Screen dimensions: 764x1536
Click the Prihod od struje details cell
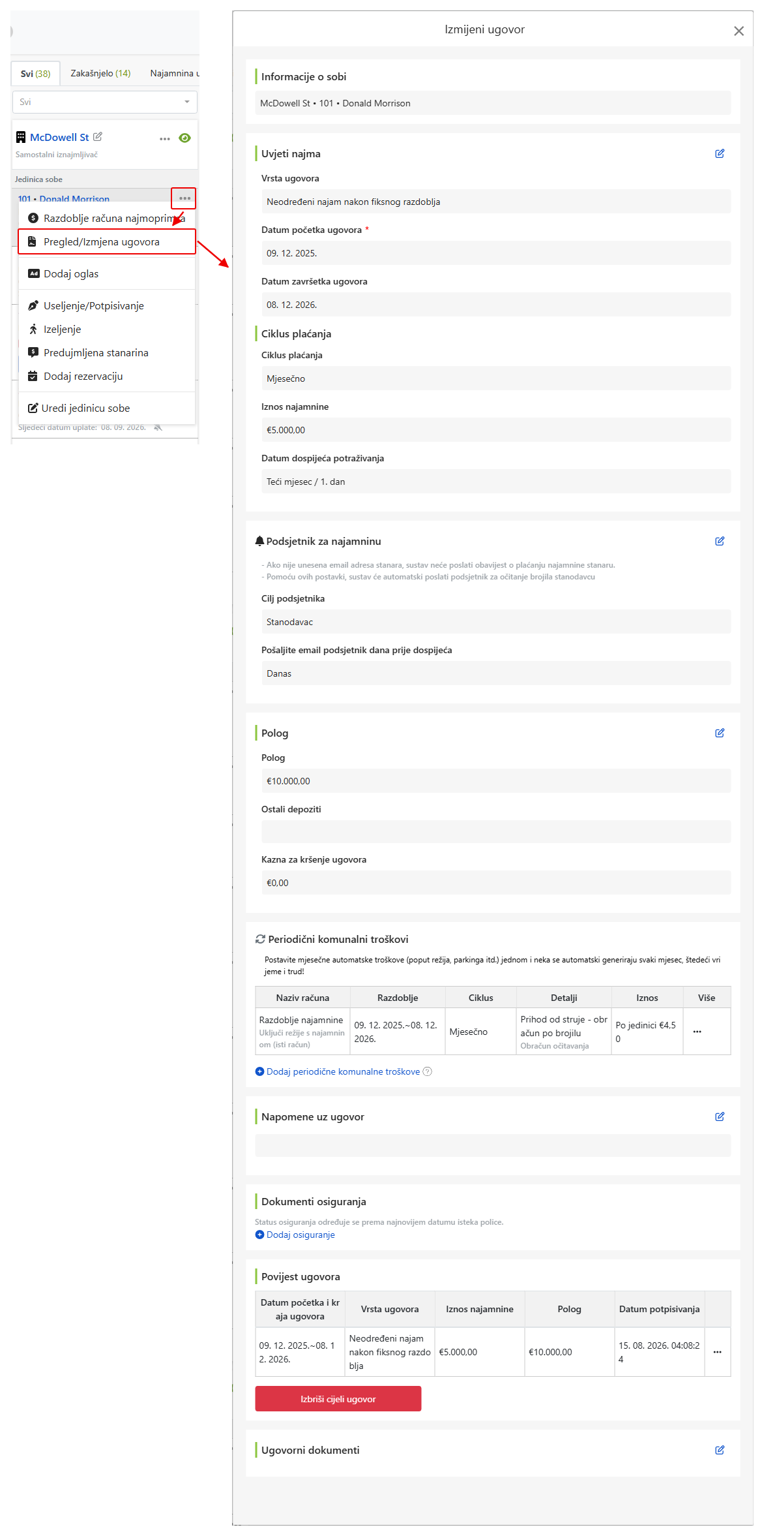click(564, 1032)
